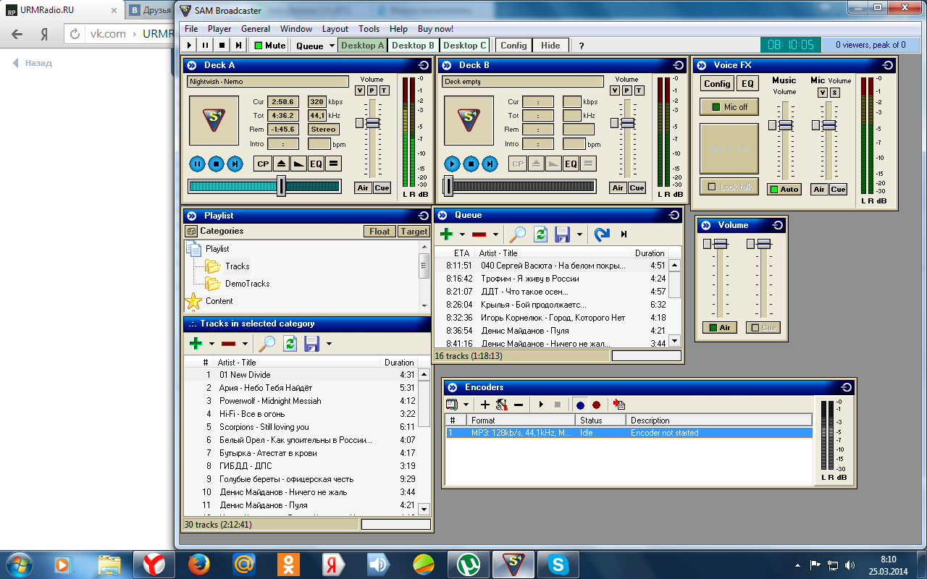Open Voice FX Config button
927x579 pixels.
pos(717,84)
